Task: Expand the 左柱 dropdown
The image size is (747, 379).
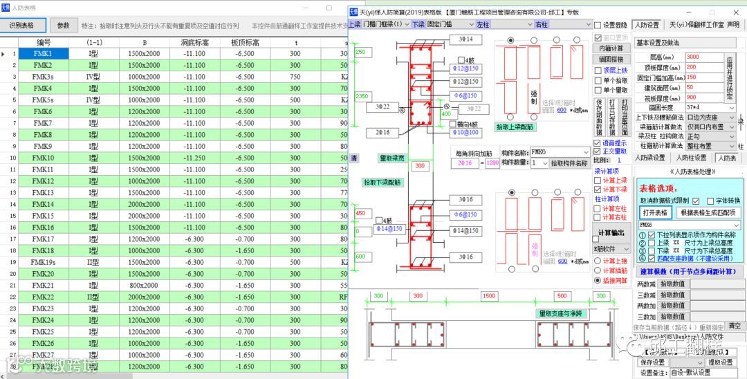Action: (512, 24)
